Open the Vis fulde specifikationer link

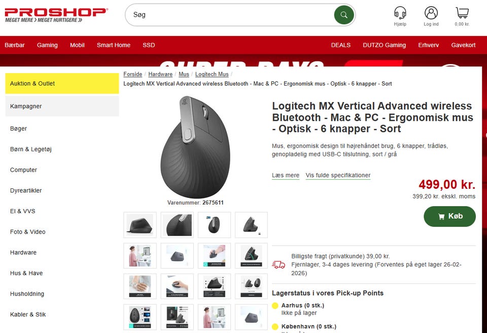coord(338,175)
